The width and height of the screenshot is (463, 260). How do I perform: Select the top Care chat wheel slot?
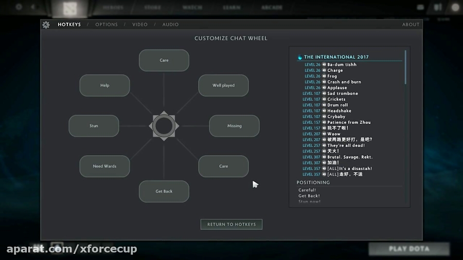click(164, 61)
